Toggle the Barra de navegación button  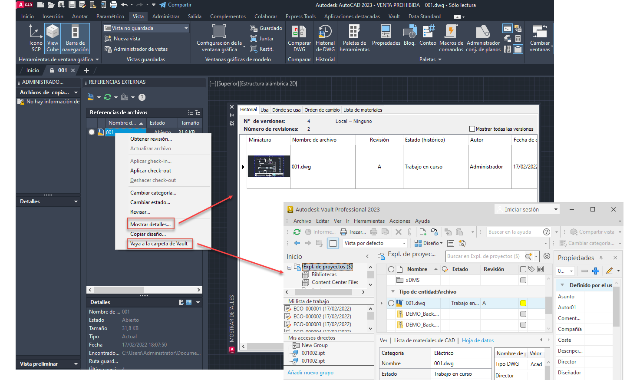pos(75,38)
